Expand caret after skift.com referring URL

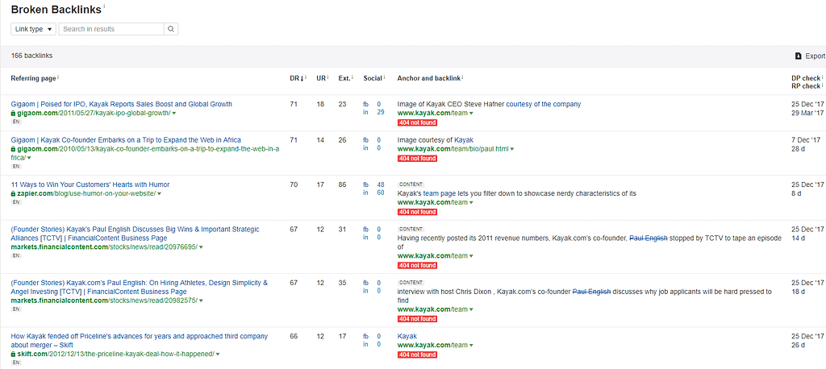click(x=217, y=354)
